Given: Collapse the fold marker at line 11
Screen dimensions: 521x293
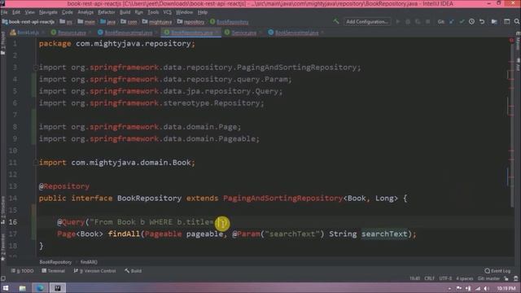Looking at the screenshot, I should pos(35,163).
